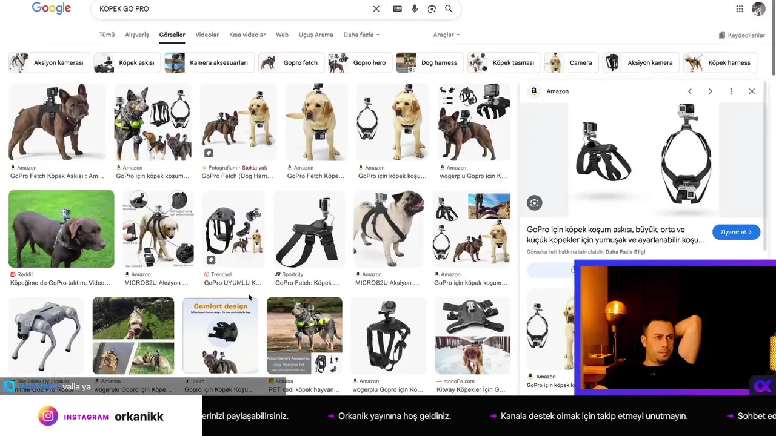Select the Görseller tab
This screenshot has width=776, height=436.
(x=172, y=35)
